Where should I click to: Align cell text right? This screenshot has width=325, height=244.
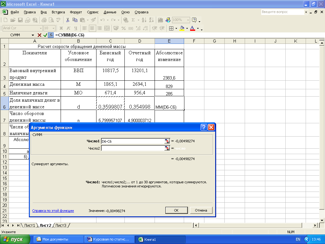point(99,28)
